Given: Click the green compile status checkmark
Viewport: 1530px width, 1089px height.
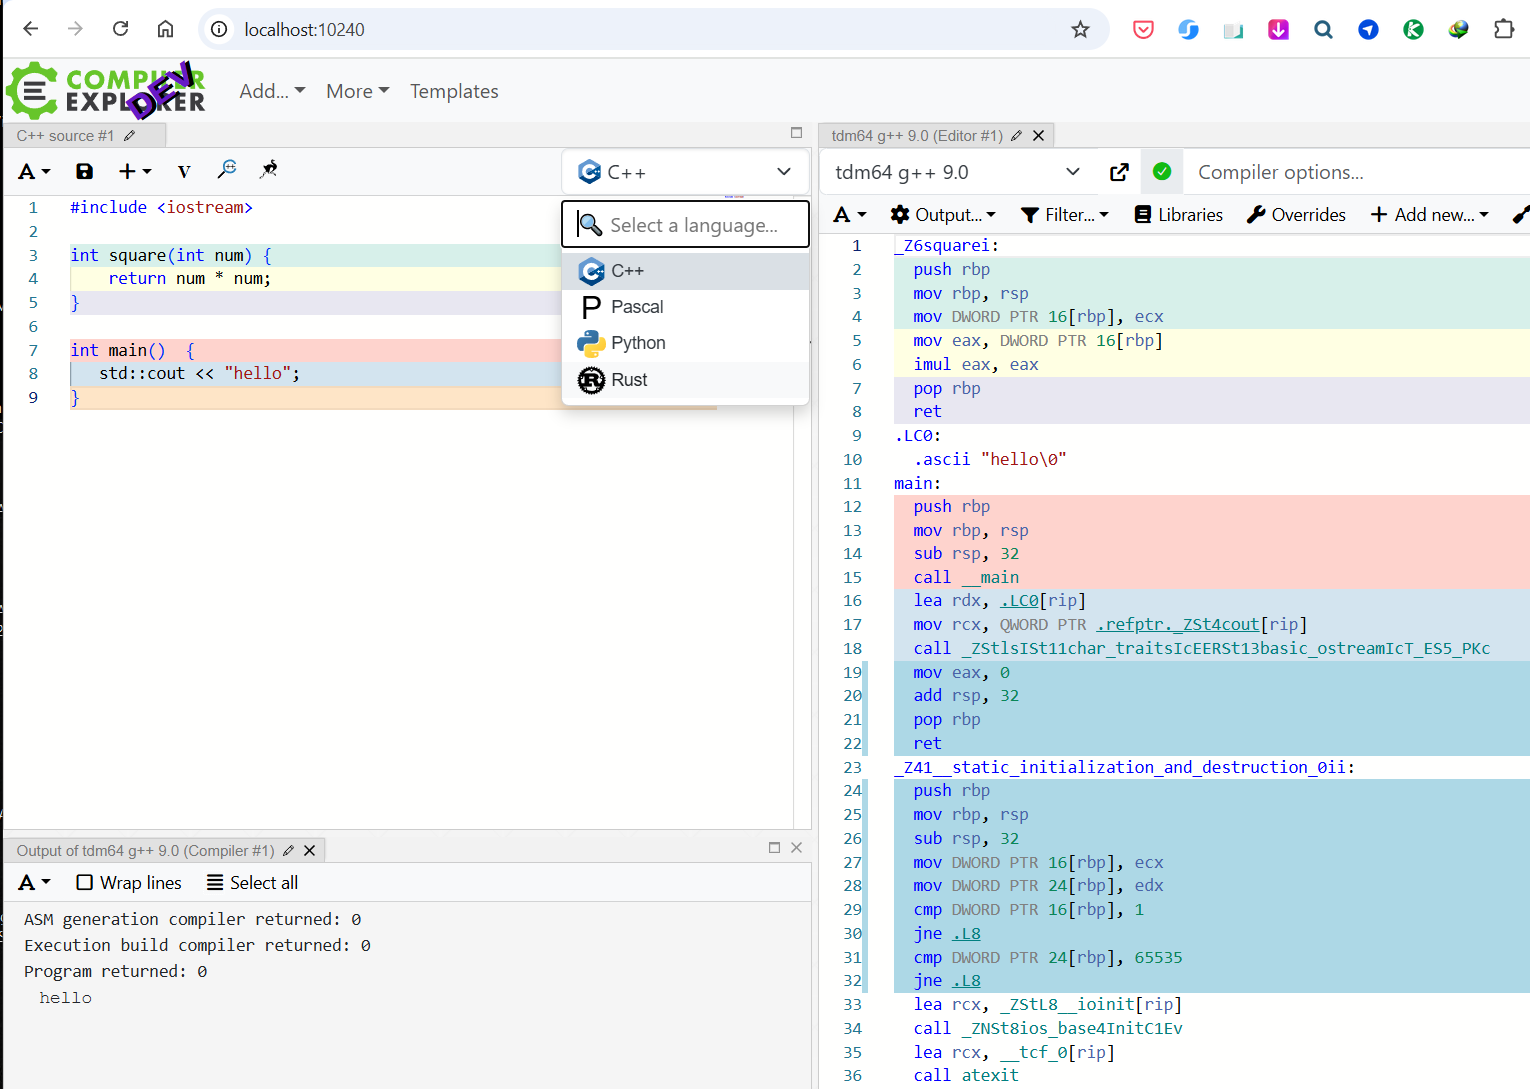Looking at the screenshot, I should pos(1161,172).
